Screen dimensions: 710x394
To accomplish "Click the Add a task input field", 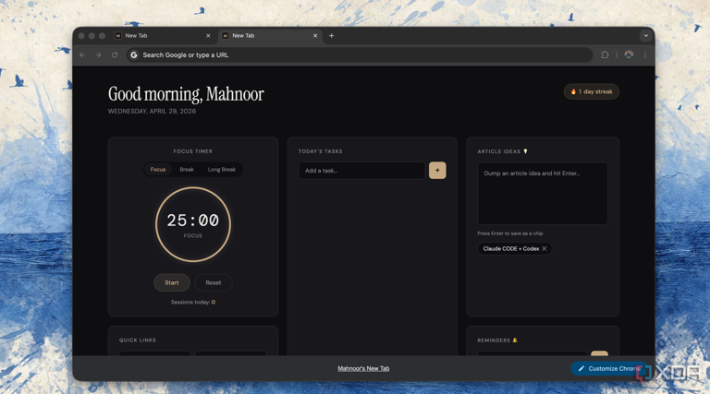I will pos(361,171).
